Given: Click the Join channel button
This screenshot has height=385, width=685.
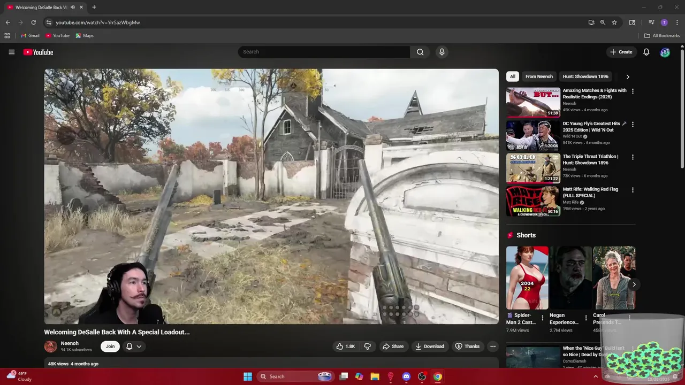Looking at the screenshot, I should coord(110,346).
